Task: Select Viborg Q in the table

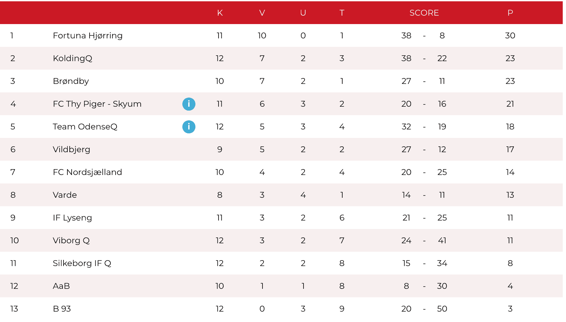Action: click(x=71, y=241)
